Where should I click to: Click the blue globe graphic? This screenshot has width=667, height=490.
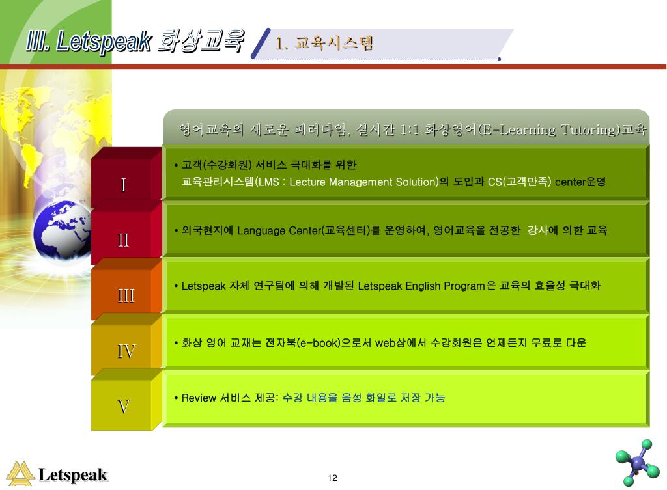62,230
